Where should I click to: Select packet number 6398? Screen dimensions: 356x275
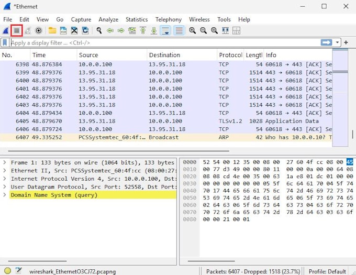[x=166, y=64]
